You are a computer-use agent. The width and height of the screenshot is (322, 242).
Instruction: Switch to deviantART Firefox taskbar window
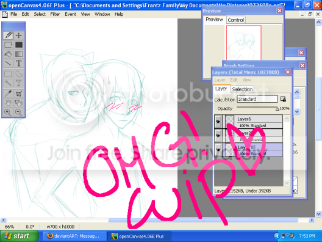[74, 236]
